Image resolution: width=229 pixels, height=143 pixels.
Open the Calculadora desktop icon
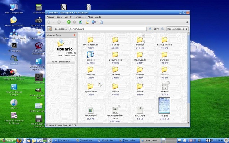pos(39,9)
